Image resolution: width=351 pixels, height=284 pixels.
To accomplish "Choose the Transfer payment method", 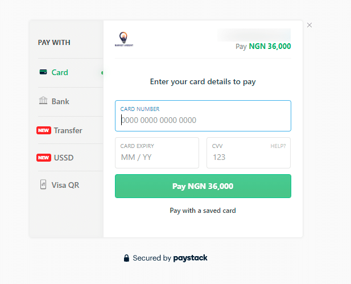I will pos(71,130).
